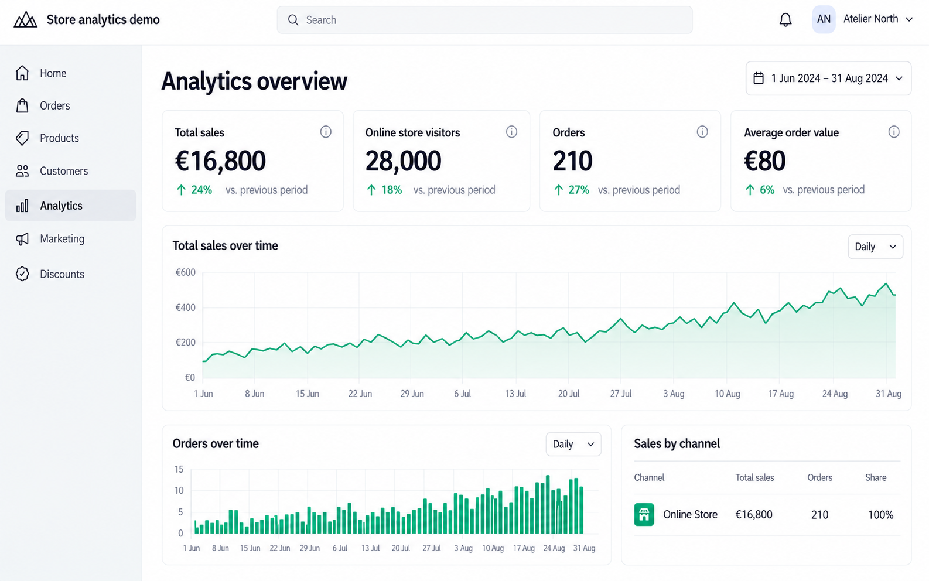Click Total sales column header in table
929x581 pixels.
[x=754, y=477]
